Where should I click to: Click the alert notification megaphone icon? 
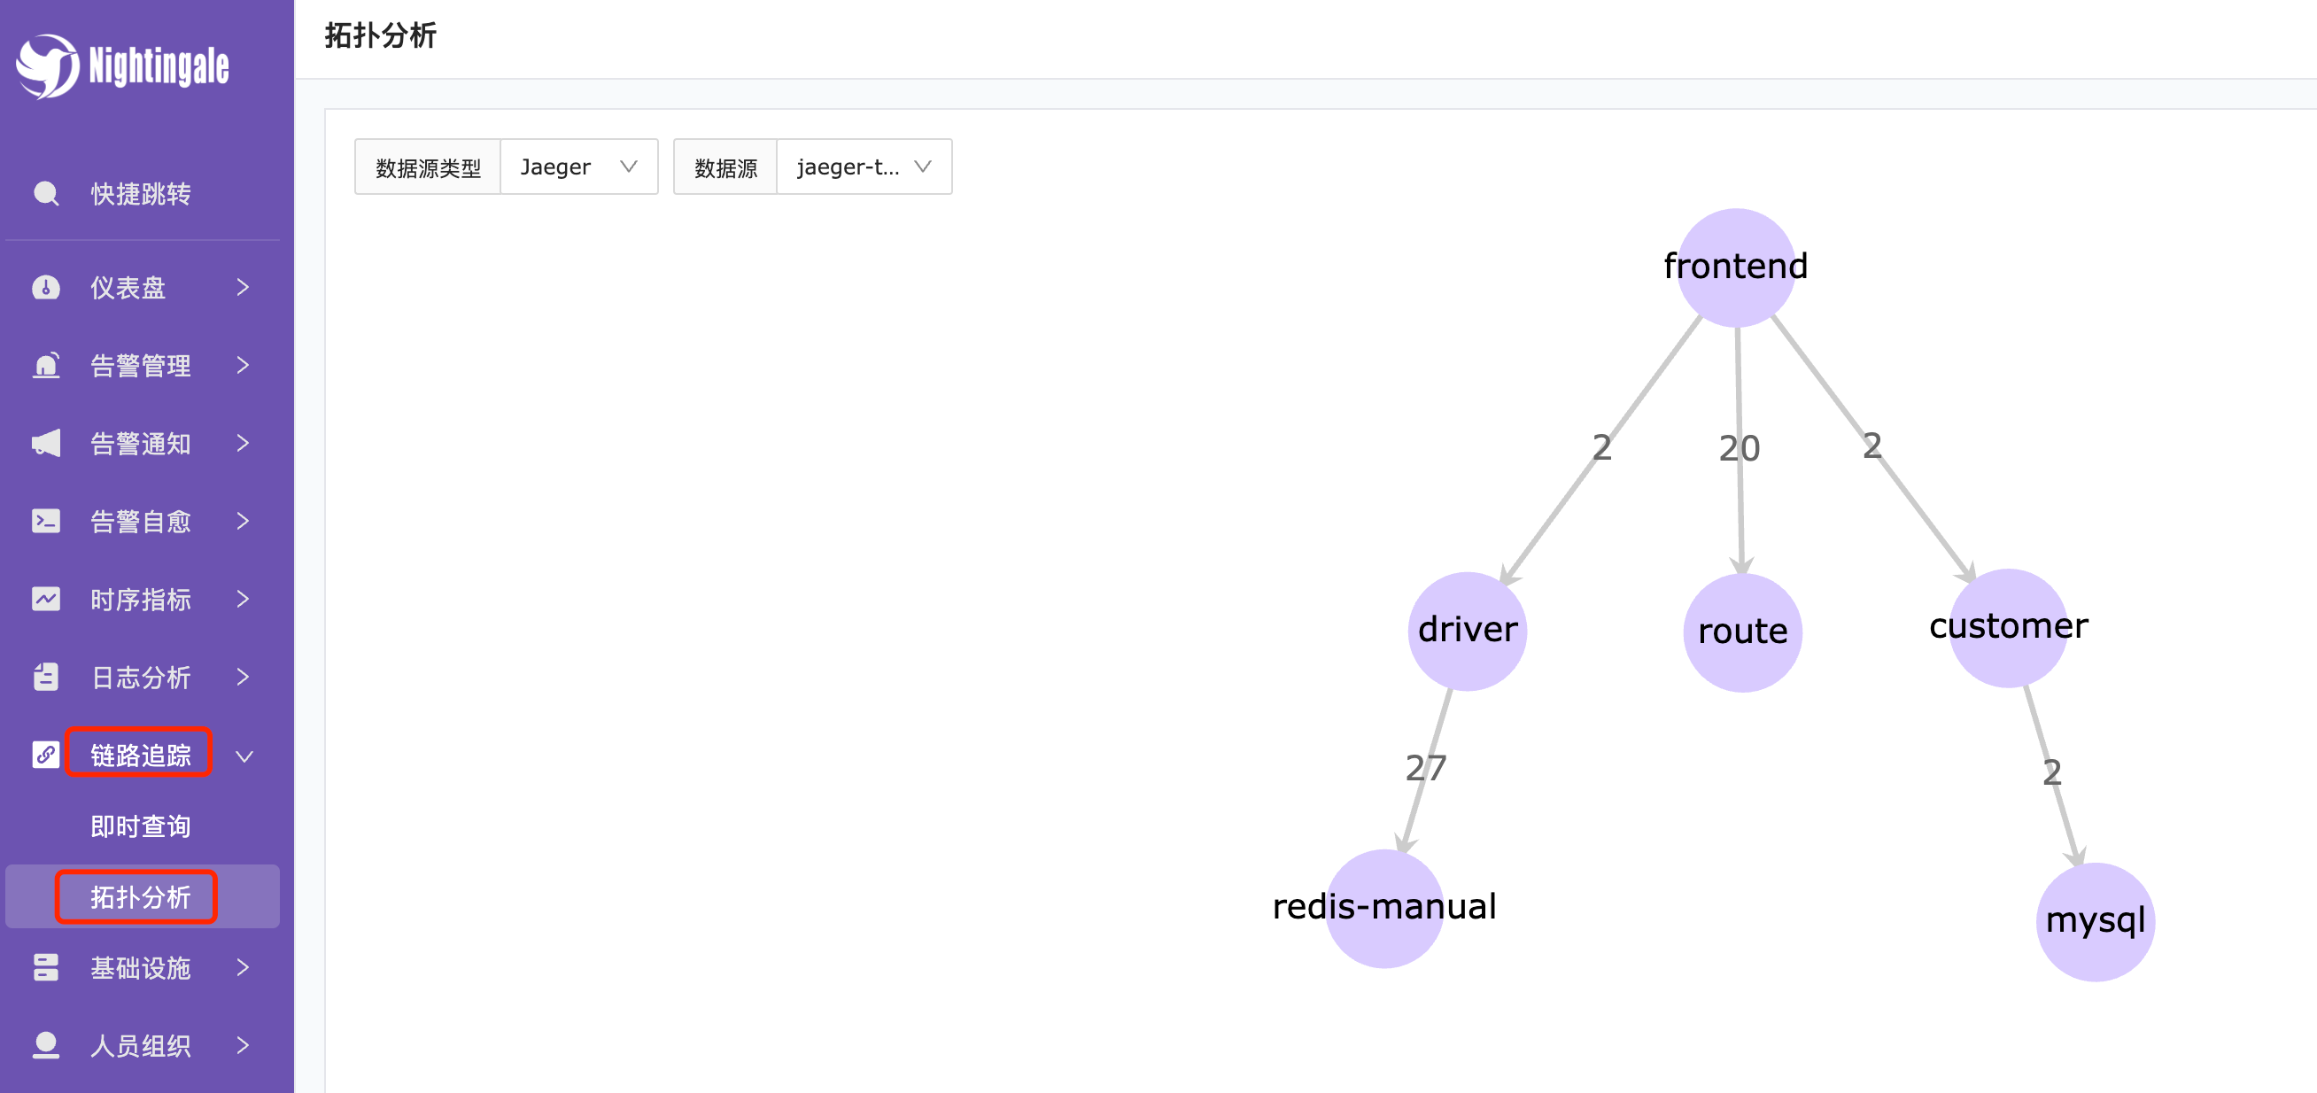coord(46,444)
